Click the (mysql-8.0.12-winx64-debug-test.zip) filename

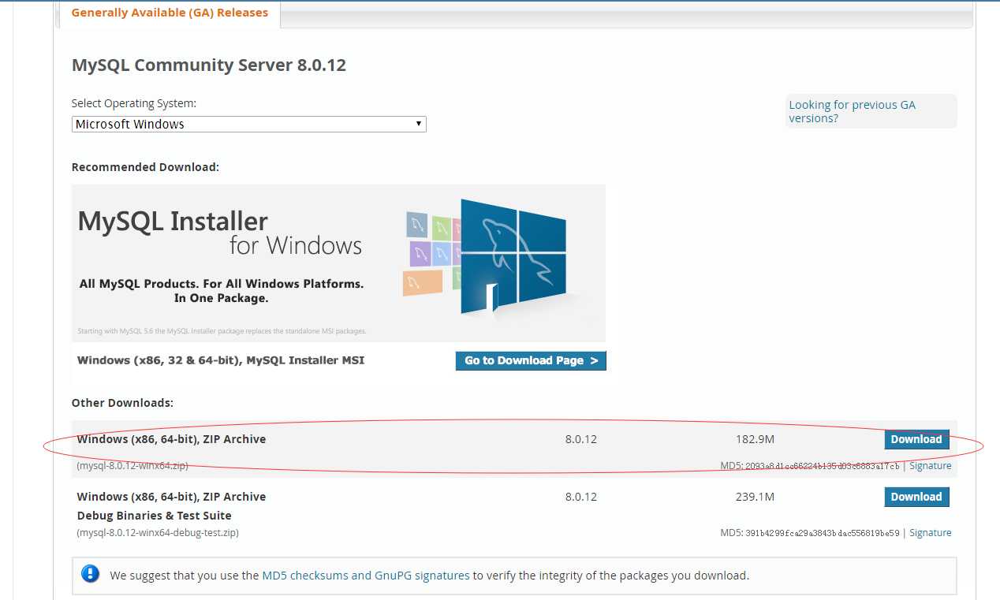pyautogui.click(x=158, y=533)
